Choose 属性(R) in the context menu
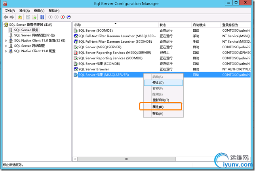Screen dimensions: 255x171 164,107
